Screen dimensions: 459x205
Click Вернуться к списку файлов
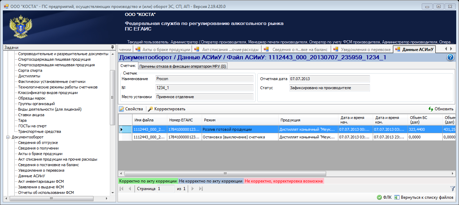point(424,197)
